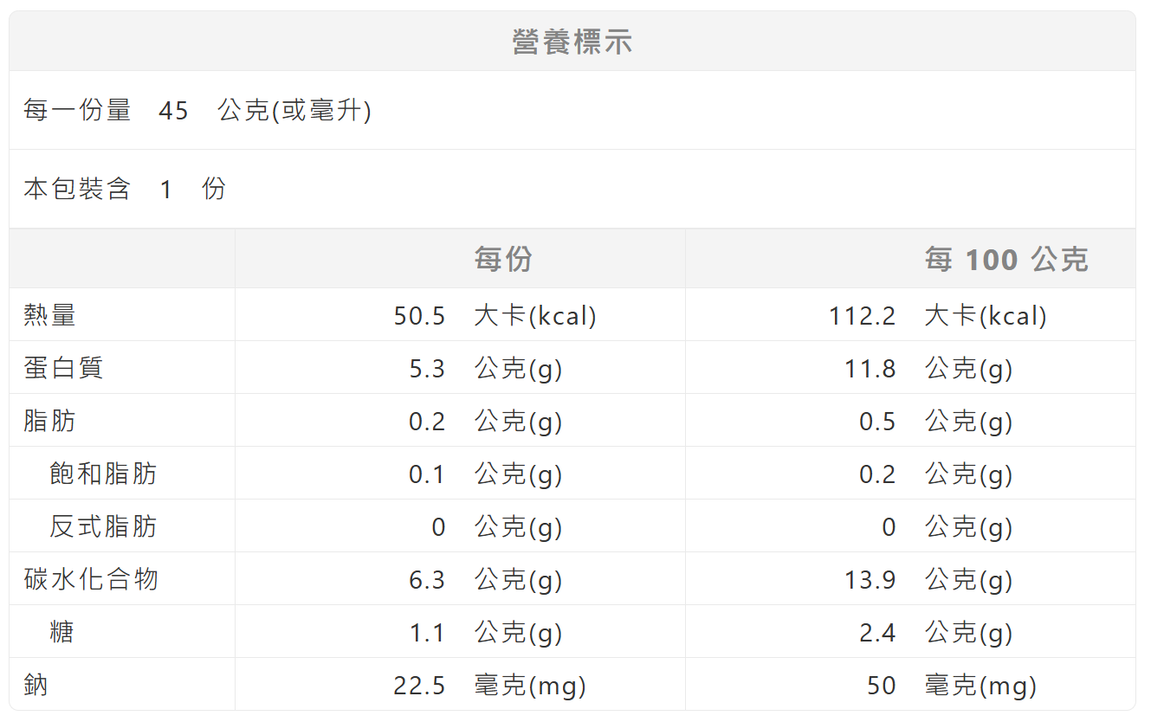This screenshot has height=722, width=1151.
Task: Click the 每份 column header
Action: point(503,259)
